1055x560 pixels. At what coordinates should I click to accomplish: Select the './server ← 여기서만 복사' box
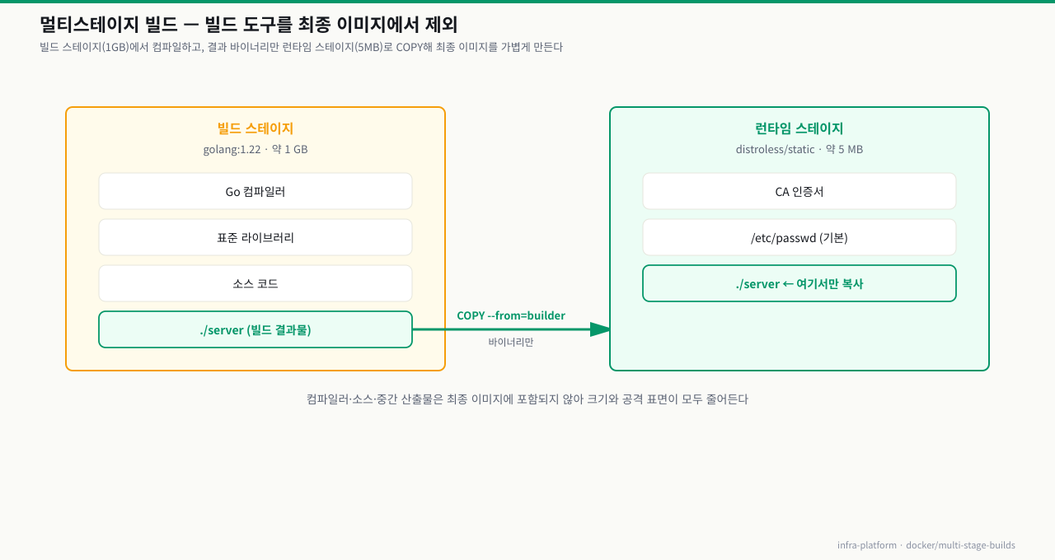pos(799,283)
